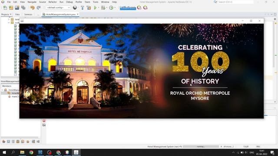The height and width of the screenshot is (156, 278).
Task: Toggle the sixth filter icon in Navigator bottom bar
Action: pyautogui.click(x=28, y=142)
